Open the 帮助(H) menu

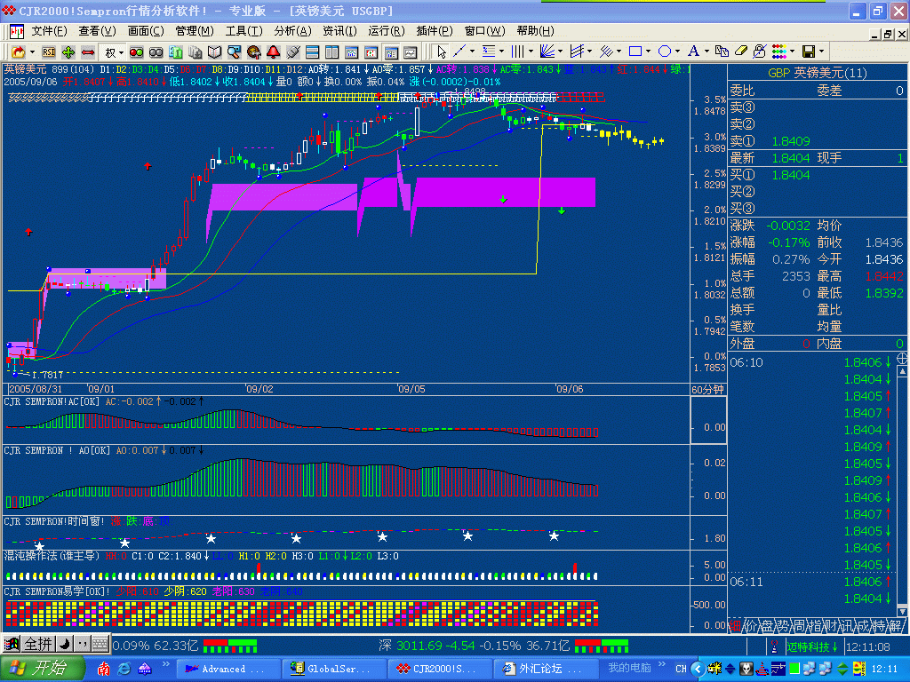535,31
